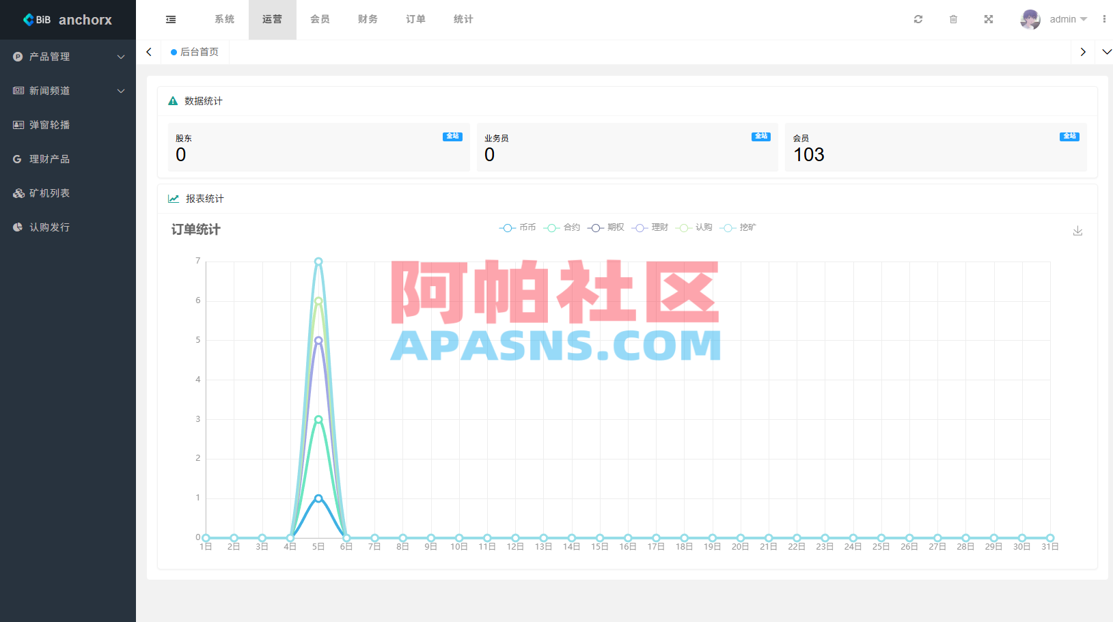This screenshot has width=1113, height=622.
Task: Toggle the 币币 series in chart legend
Action: 517,227
